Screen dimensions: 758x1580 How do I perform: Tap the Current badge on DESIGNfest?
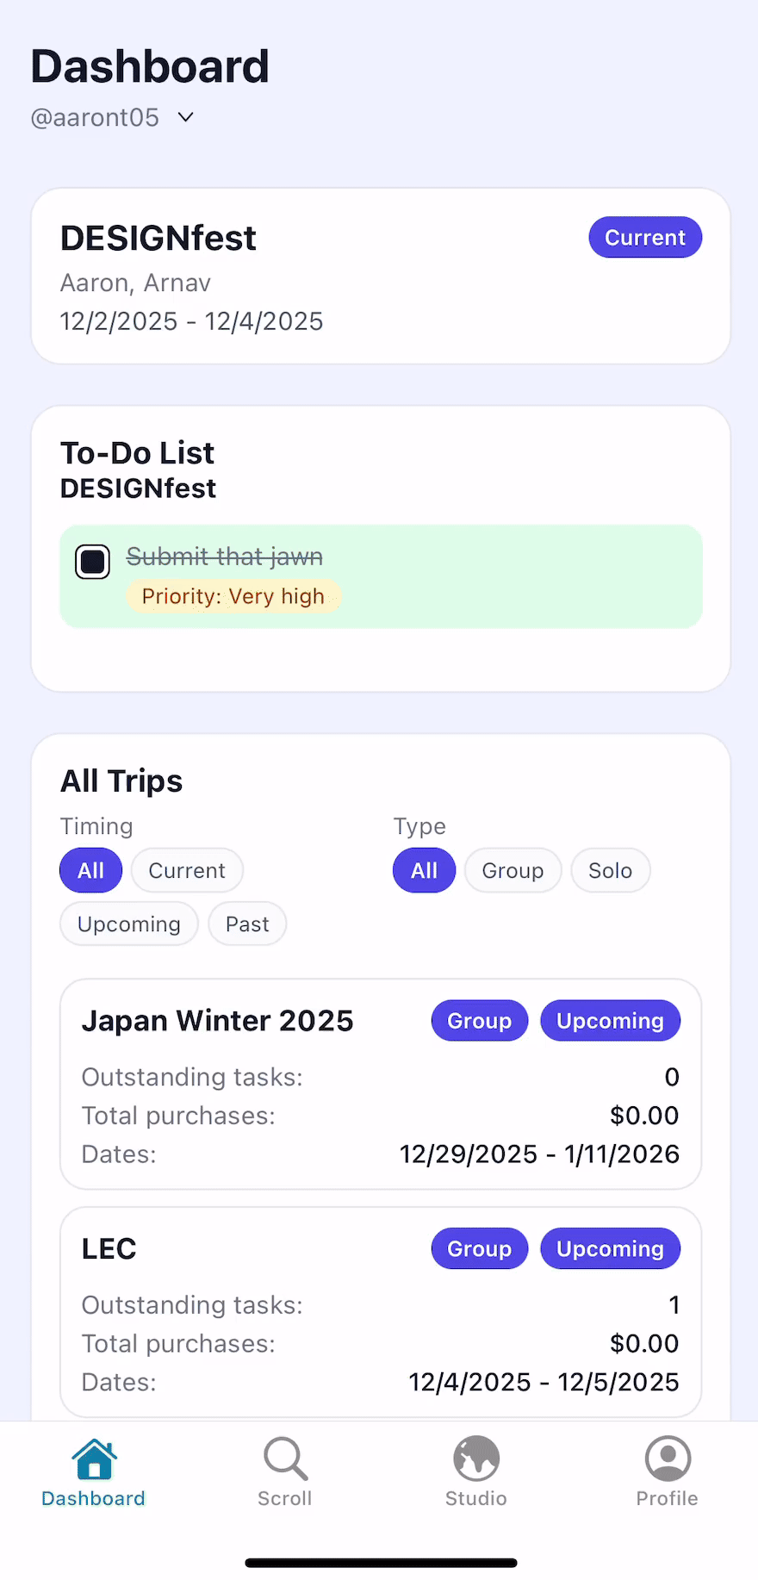pyautogui.click(x=645, y=238)
